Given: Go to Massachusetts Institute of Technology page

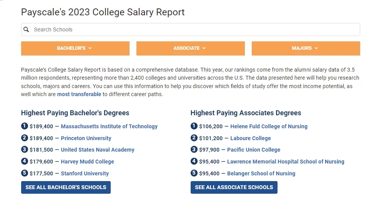Looking at the screenshot, I should (x=109, y=126).
